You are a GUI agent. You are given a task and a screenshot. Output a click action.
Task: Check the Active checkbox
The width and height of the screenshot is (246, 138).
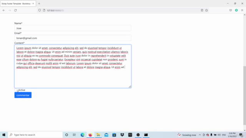point(16,90)
